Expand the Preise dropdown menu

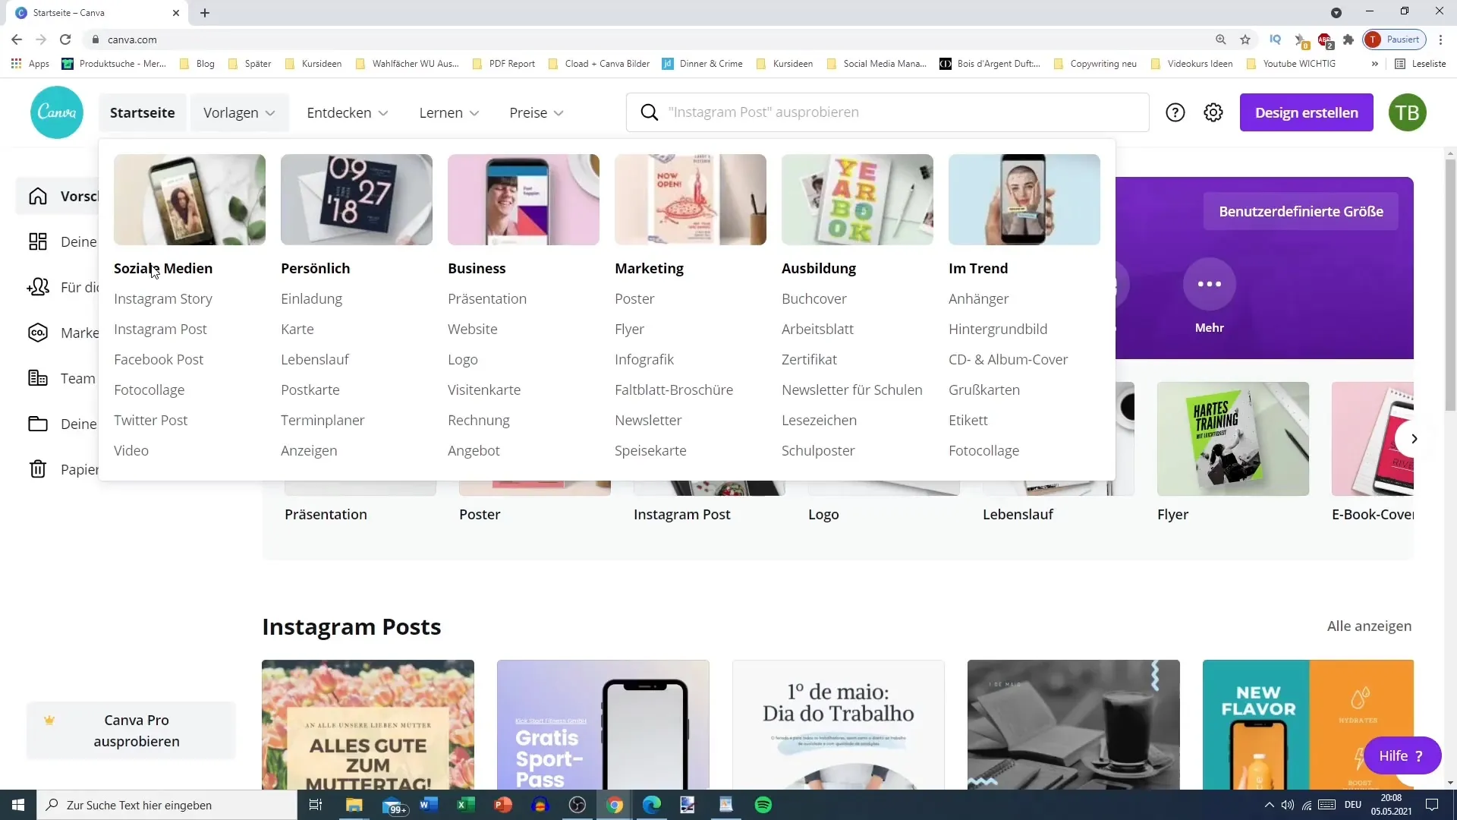point(537,112)
